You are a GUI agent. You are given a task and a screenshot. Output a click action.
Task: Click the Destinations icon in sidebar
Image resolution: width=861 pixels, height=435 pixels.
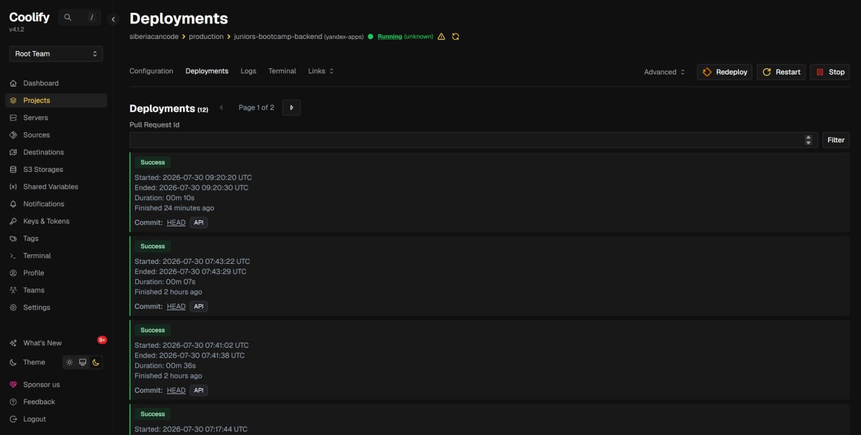(13, 152)
